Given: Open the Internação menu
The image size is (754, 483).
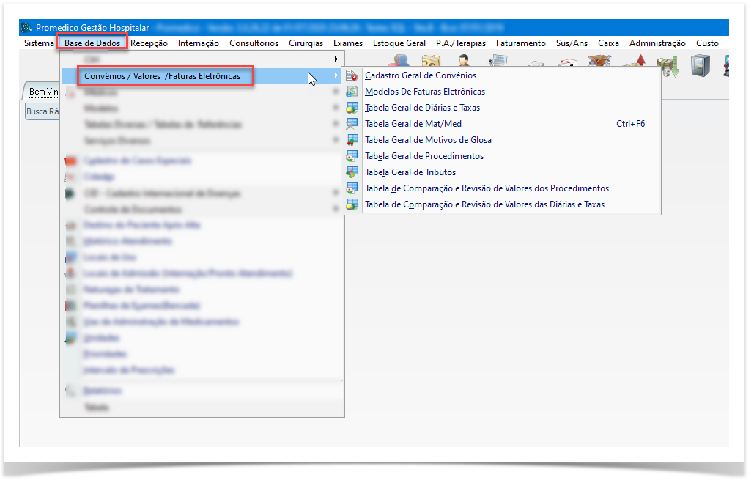Looking at the screenshot, I should [198, 43].
